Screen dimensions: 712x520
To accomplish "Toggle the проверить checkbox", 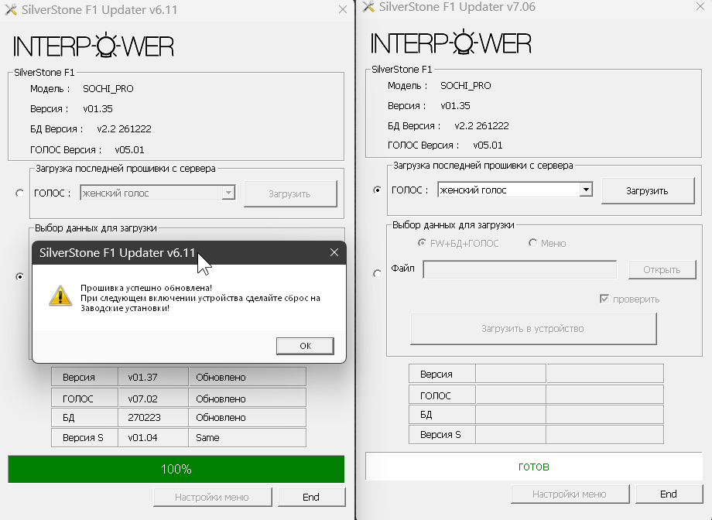I will 604,299.
